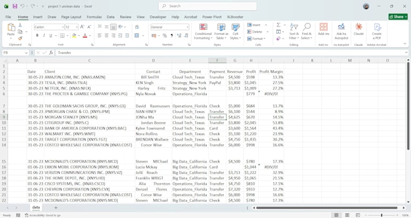Open the Format as Table gallery
Viewport: 411px width, 218px height.
[221, 31]
